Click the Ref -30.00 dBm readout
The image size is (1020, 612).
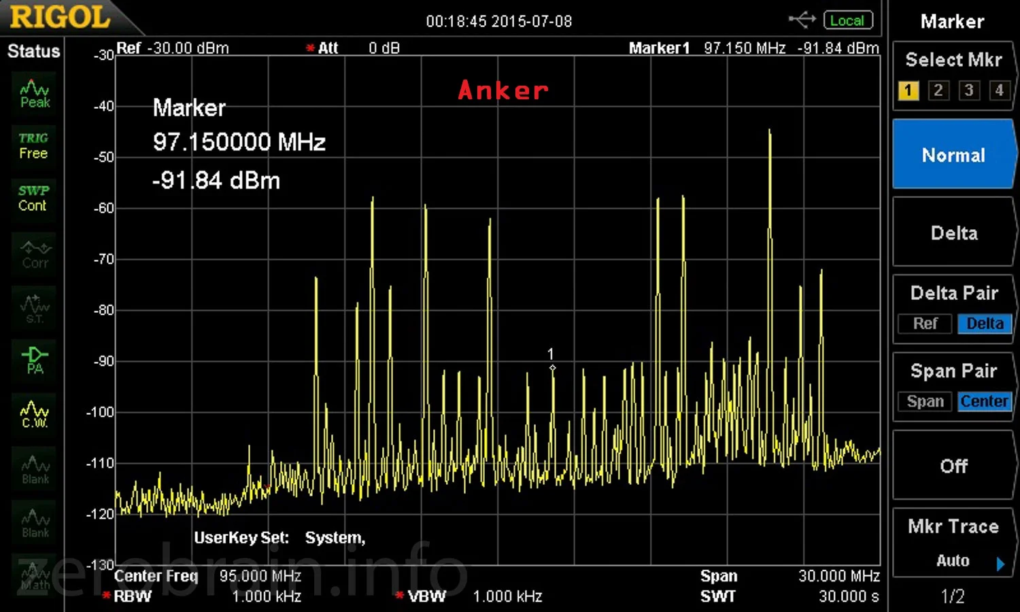point(173,48)
